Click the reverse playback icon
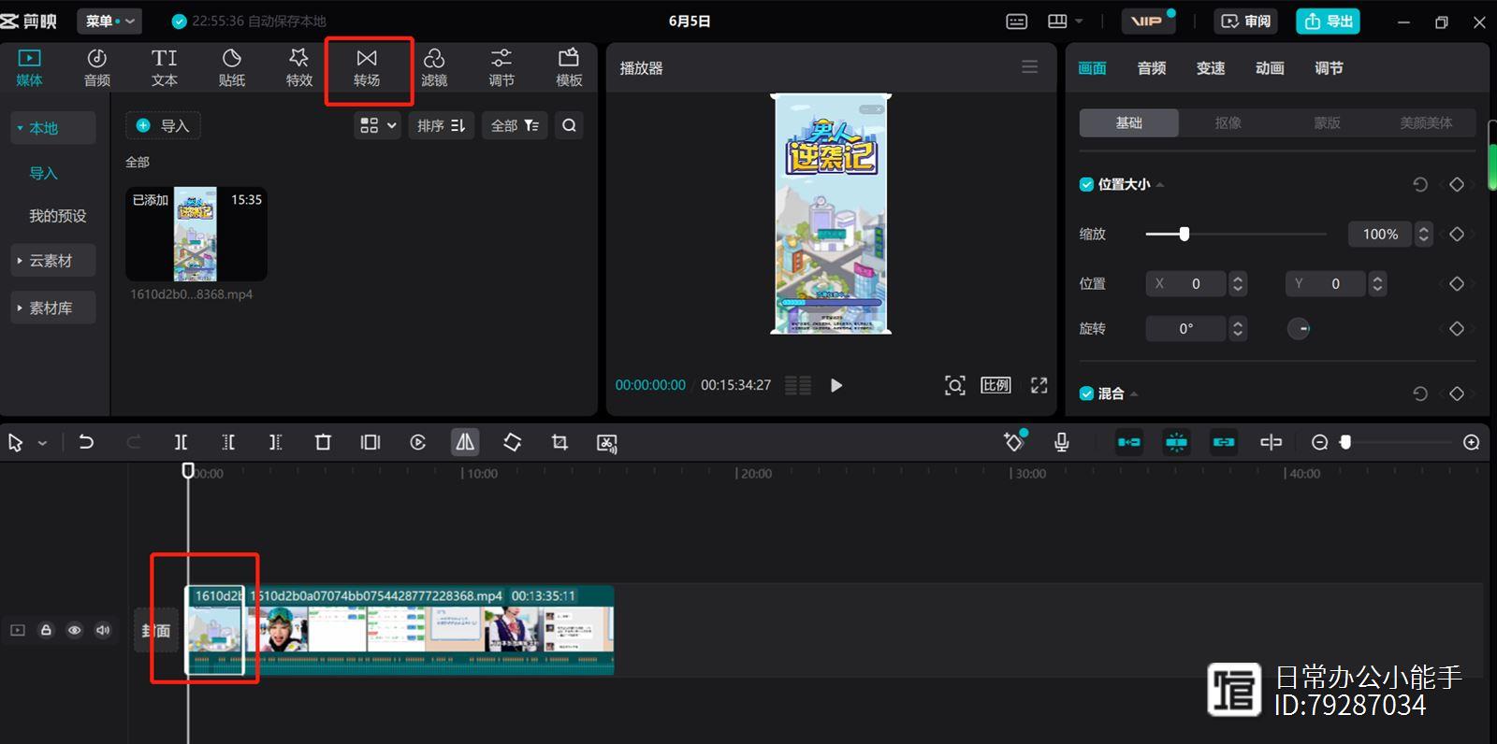 point(417,442)
